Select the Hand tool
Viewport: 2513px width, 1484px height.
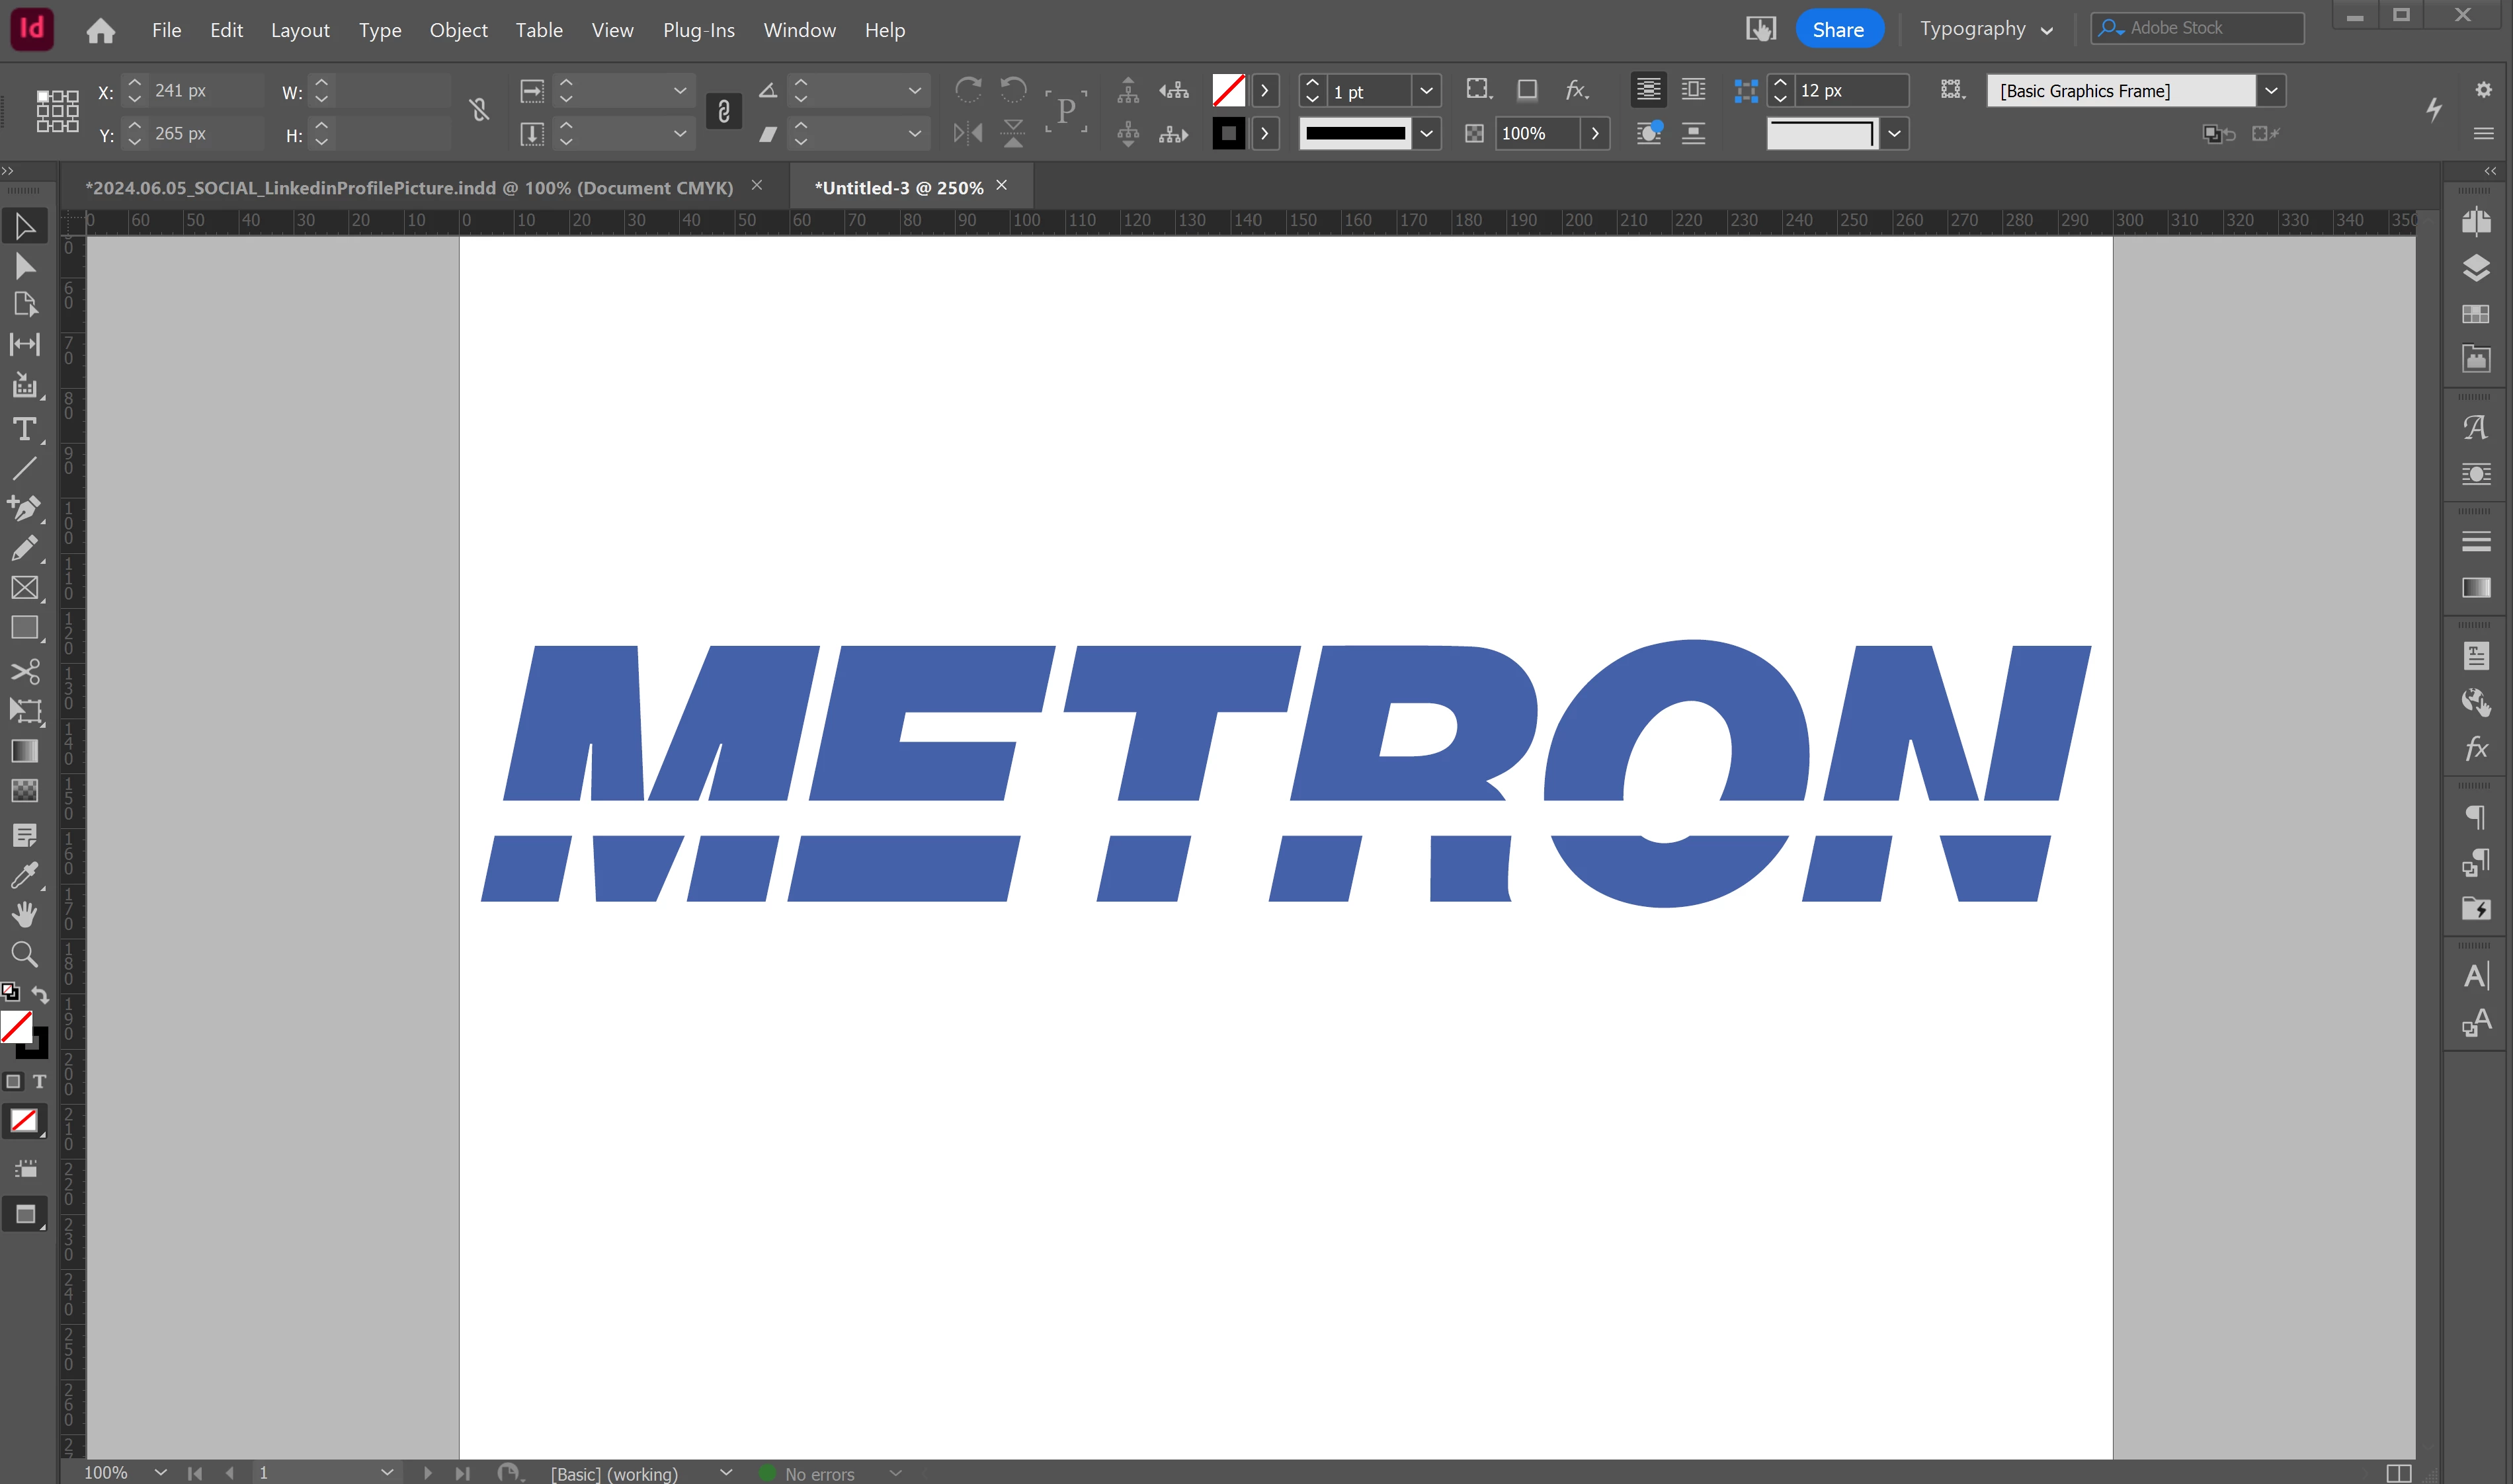(24, 914)
